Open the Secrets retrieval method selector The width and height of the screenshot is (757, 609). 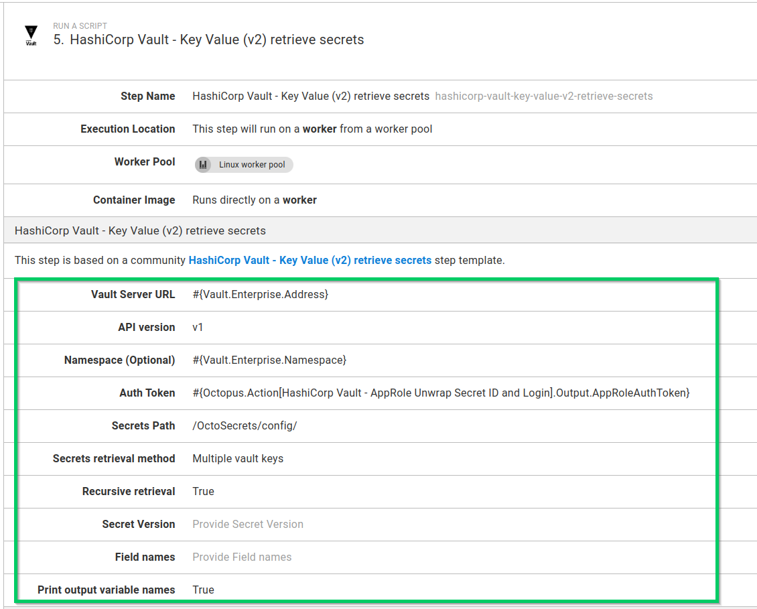tap(238, 458)
